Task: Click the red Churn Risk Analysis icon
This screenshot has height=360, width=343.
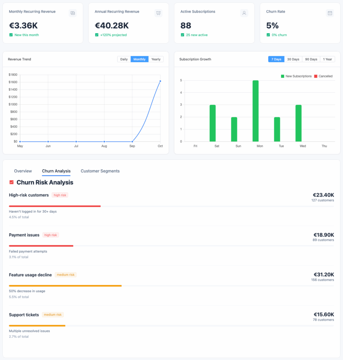Action: click(12, 182)
